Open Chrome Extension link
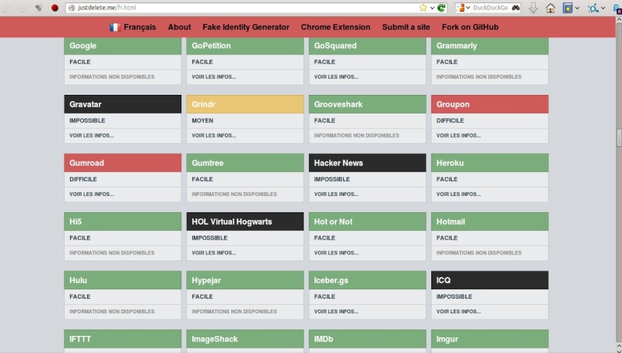The width and height of the screenshot is (622, 353). [336, 27]
